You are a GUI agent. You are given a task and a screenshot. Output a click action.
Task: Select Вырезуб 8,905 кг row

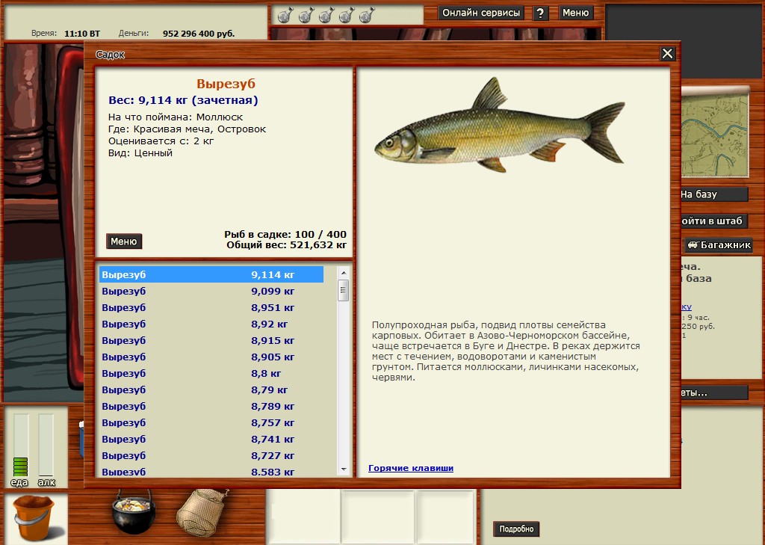(211, 357)
